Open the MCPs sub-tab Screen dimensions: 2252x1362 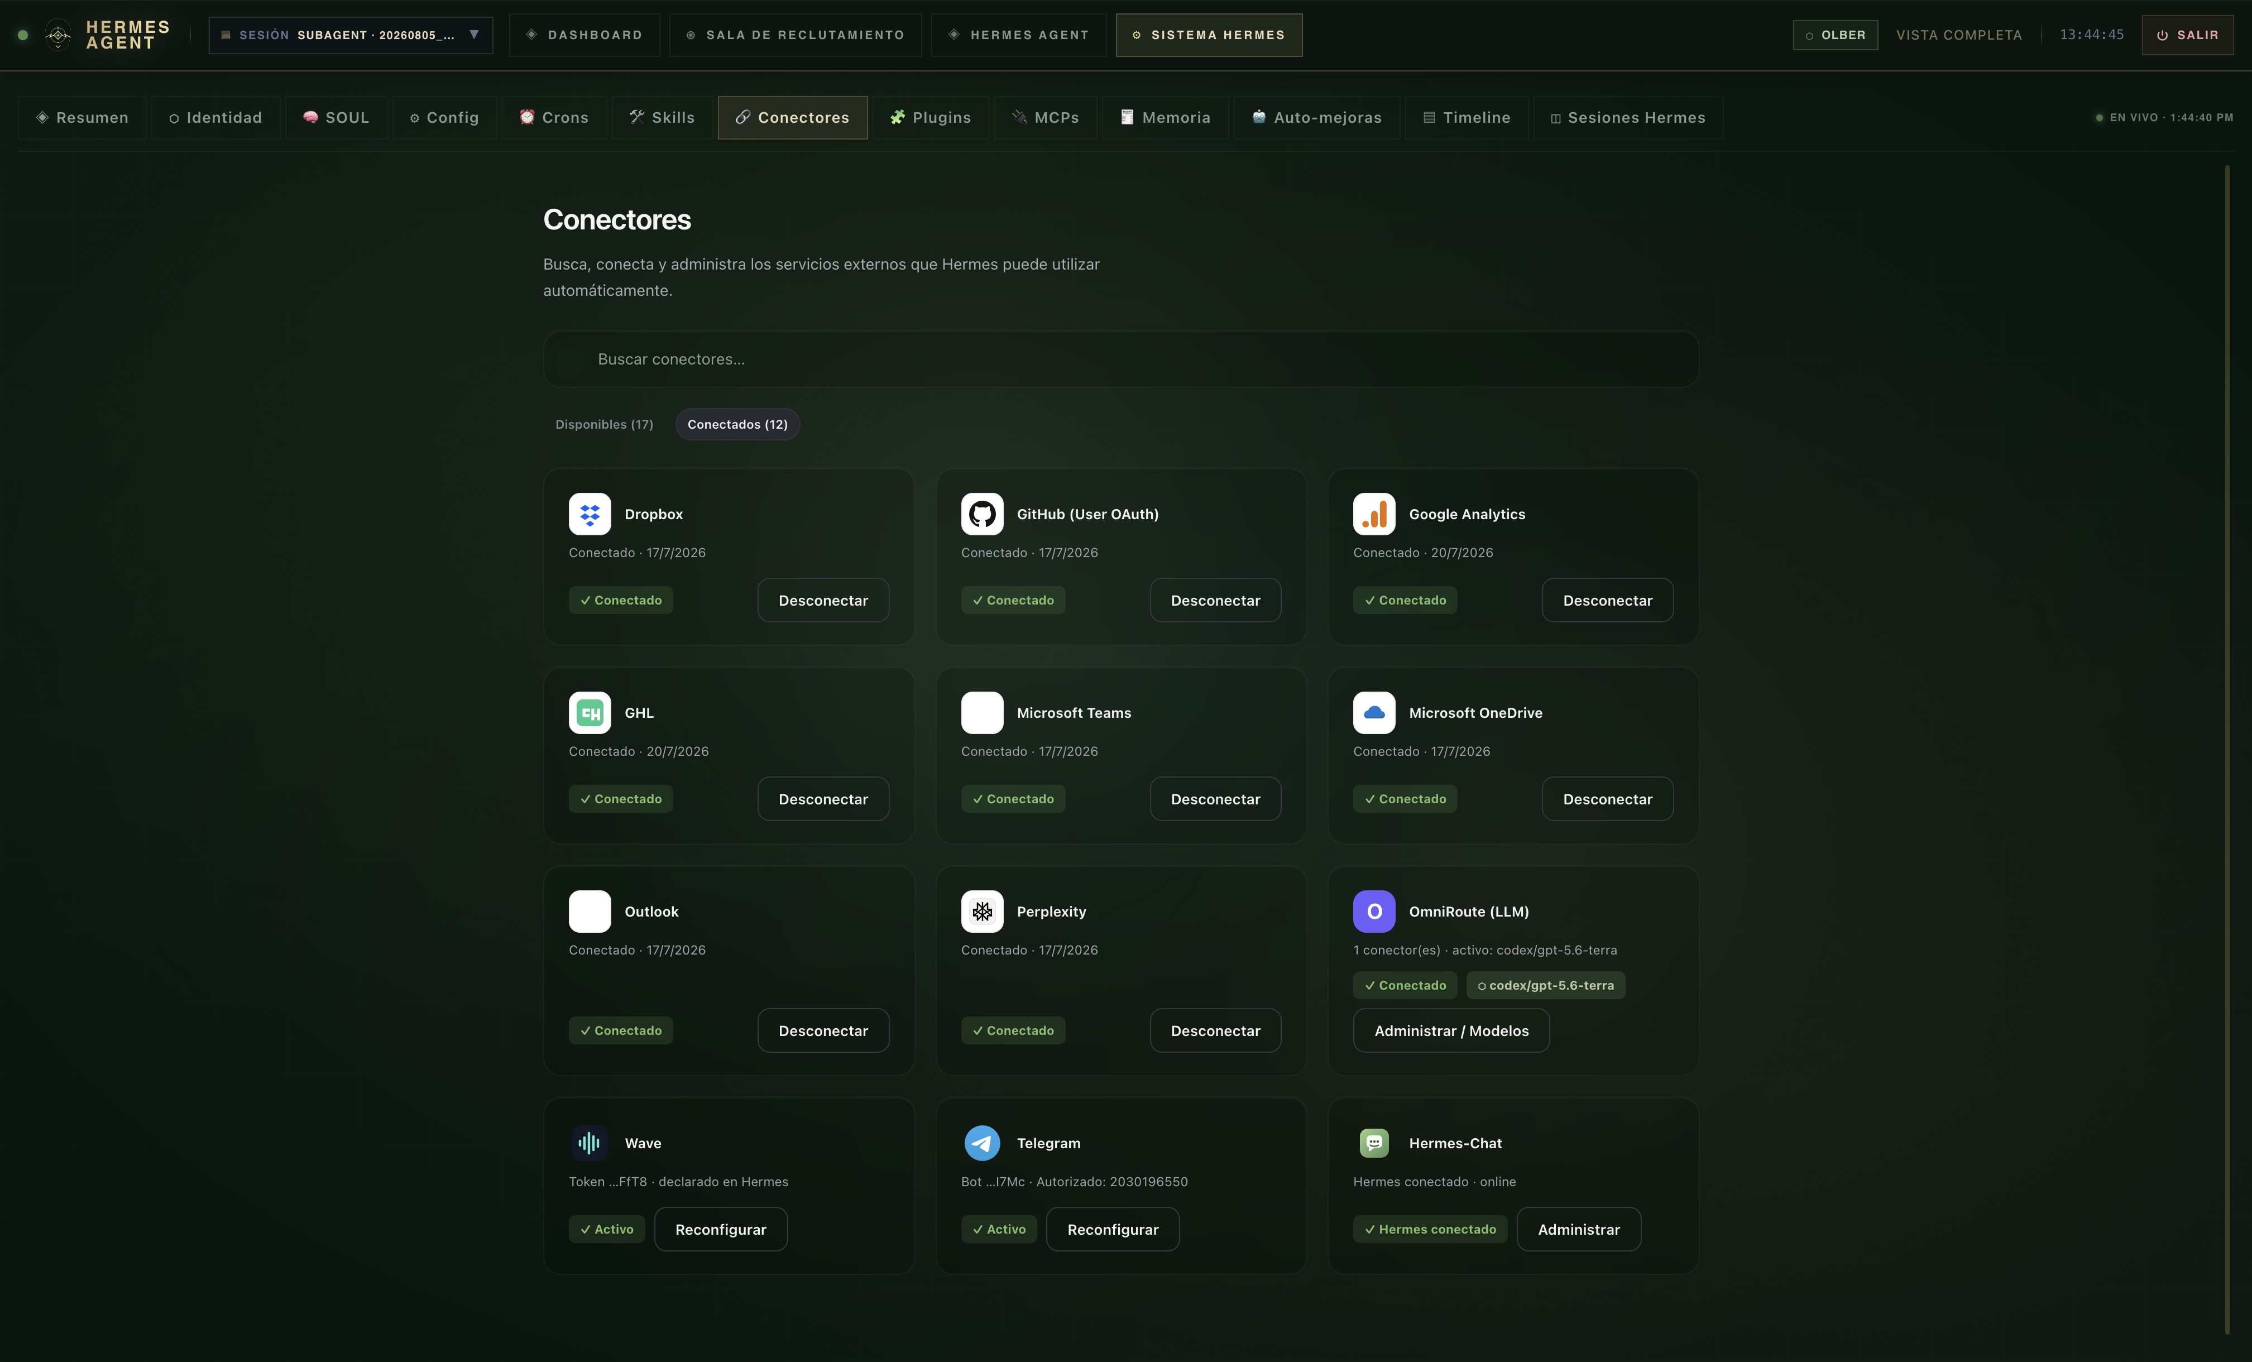coord(1046,117)
